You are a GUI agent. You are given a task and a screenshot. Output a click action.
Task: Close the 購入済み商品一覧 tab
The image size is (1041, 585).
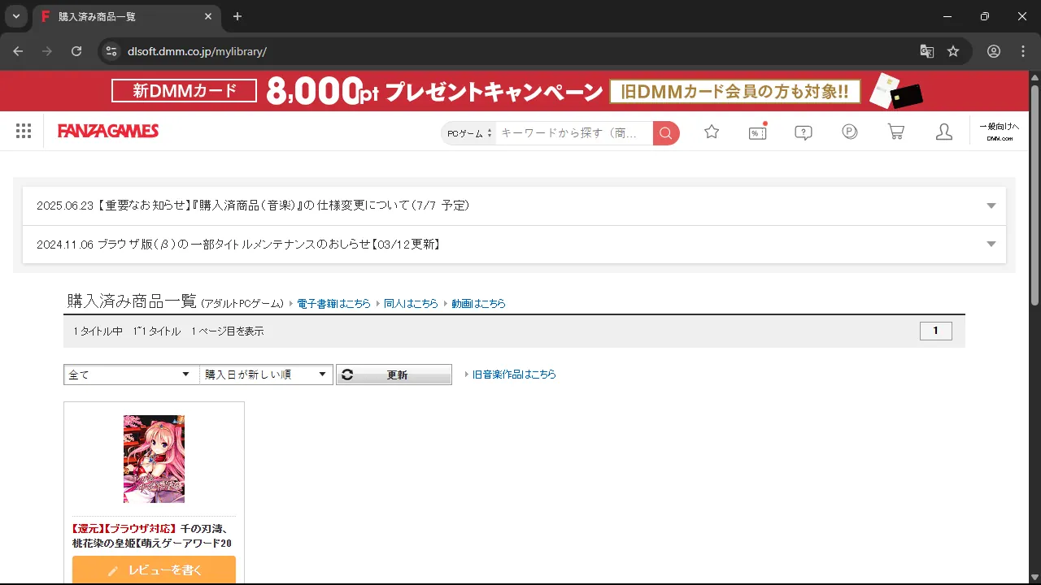(x=208, y=16)
